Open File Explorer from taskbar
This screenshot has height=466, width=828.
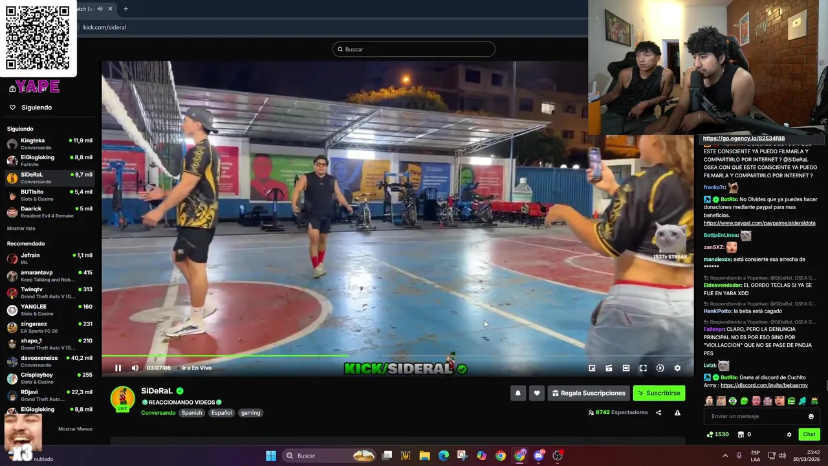pos(424,456)
